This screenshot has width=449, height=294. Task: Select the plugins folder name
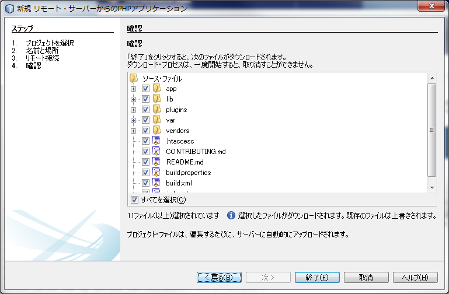pyautogui.click(x=176, y=110)
